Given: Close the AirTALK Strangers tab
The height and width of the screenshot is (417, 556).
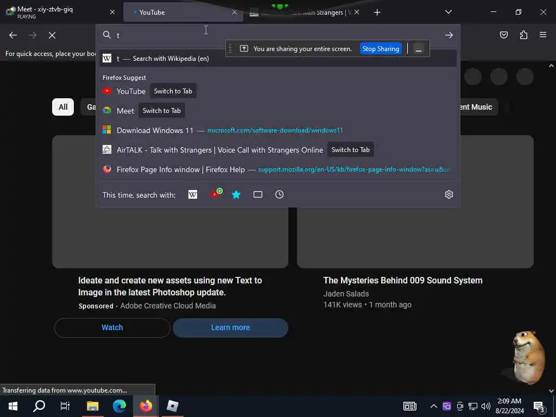Looking at the screenshot, I should point(357,12).
